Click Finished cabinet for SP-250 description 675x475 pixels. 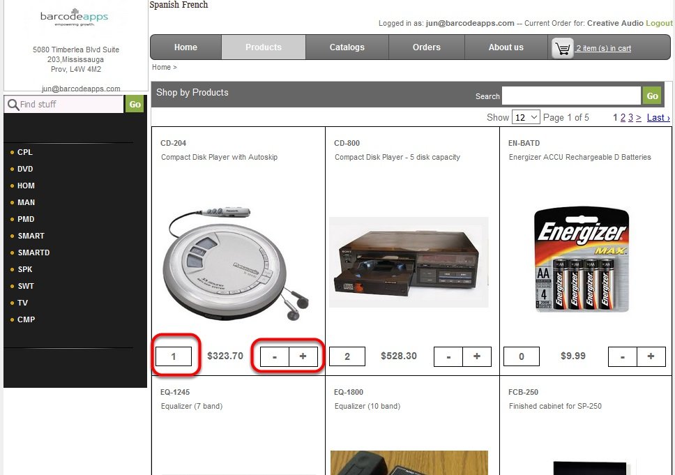[x=555, y=406]
